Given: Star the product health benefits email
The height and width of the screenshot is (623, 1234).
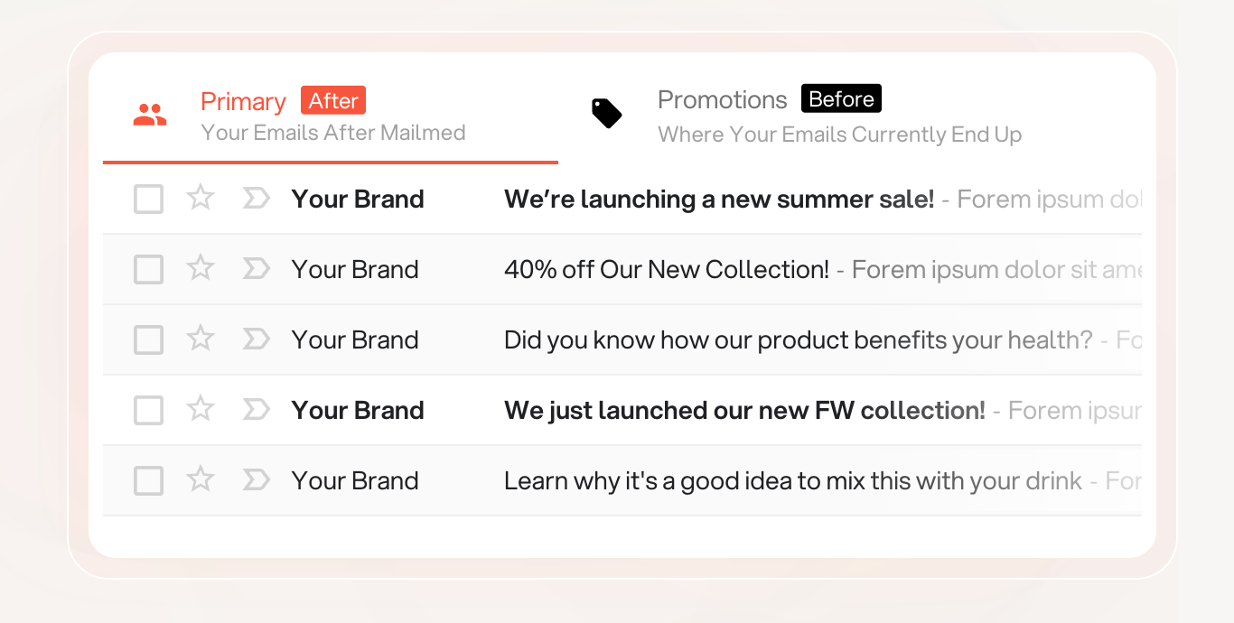Looking at the screenshot, I should tap(200, 338).
